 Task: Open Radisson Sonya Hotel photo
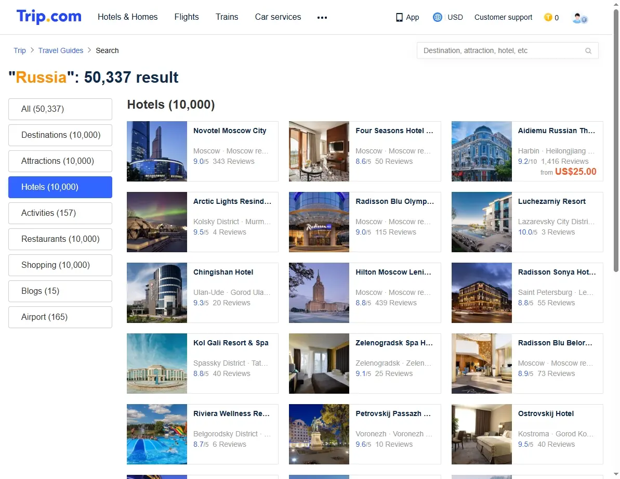(x=482, y=293)
